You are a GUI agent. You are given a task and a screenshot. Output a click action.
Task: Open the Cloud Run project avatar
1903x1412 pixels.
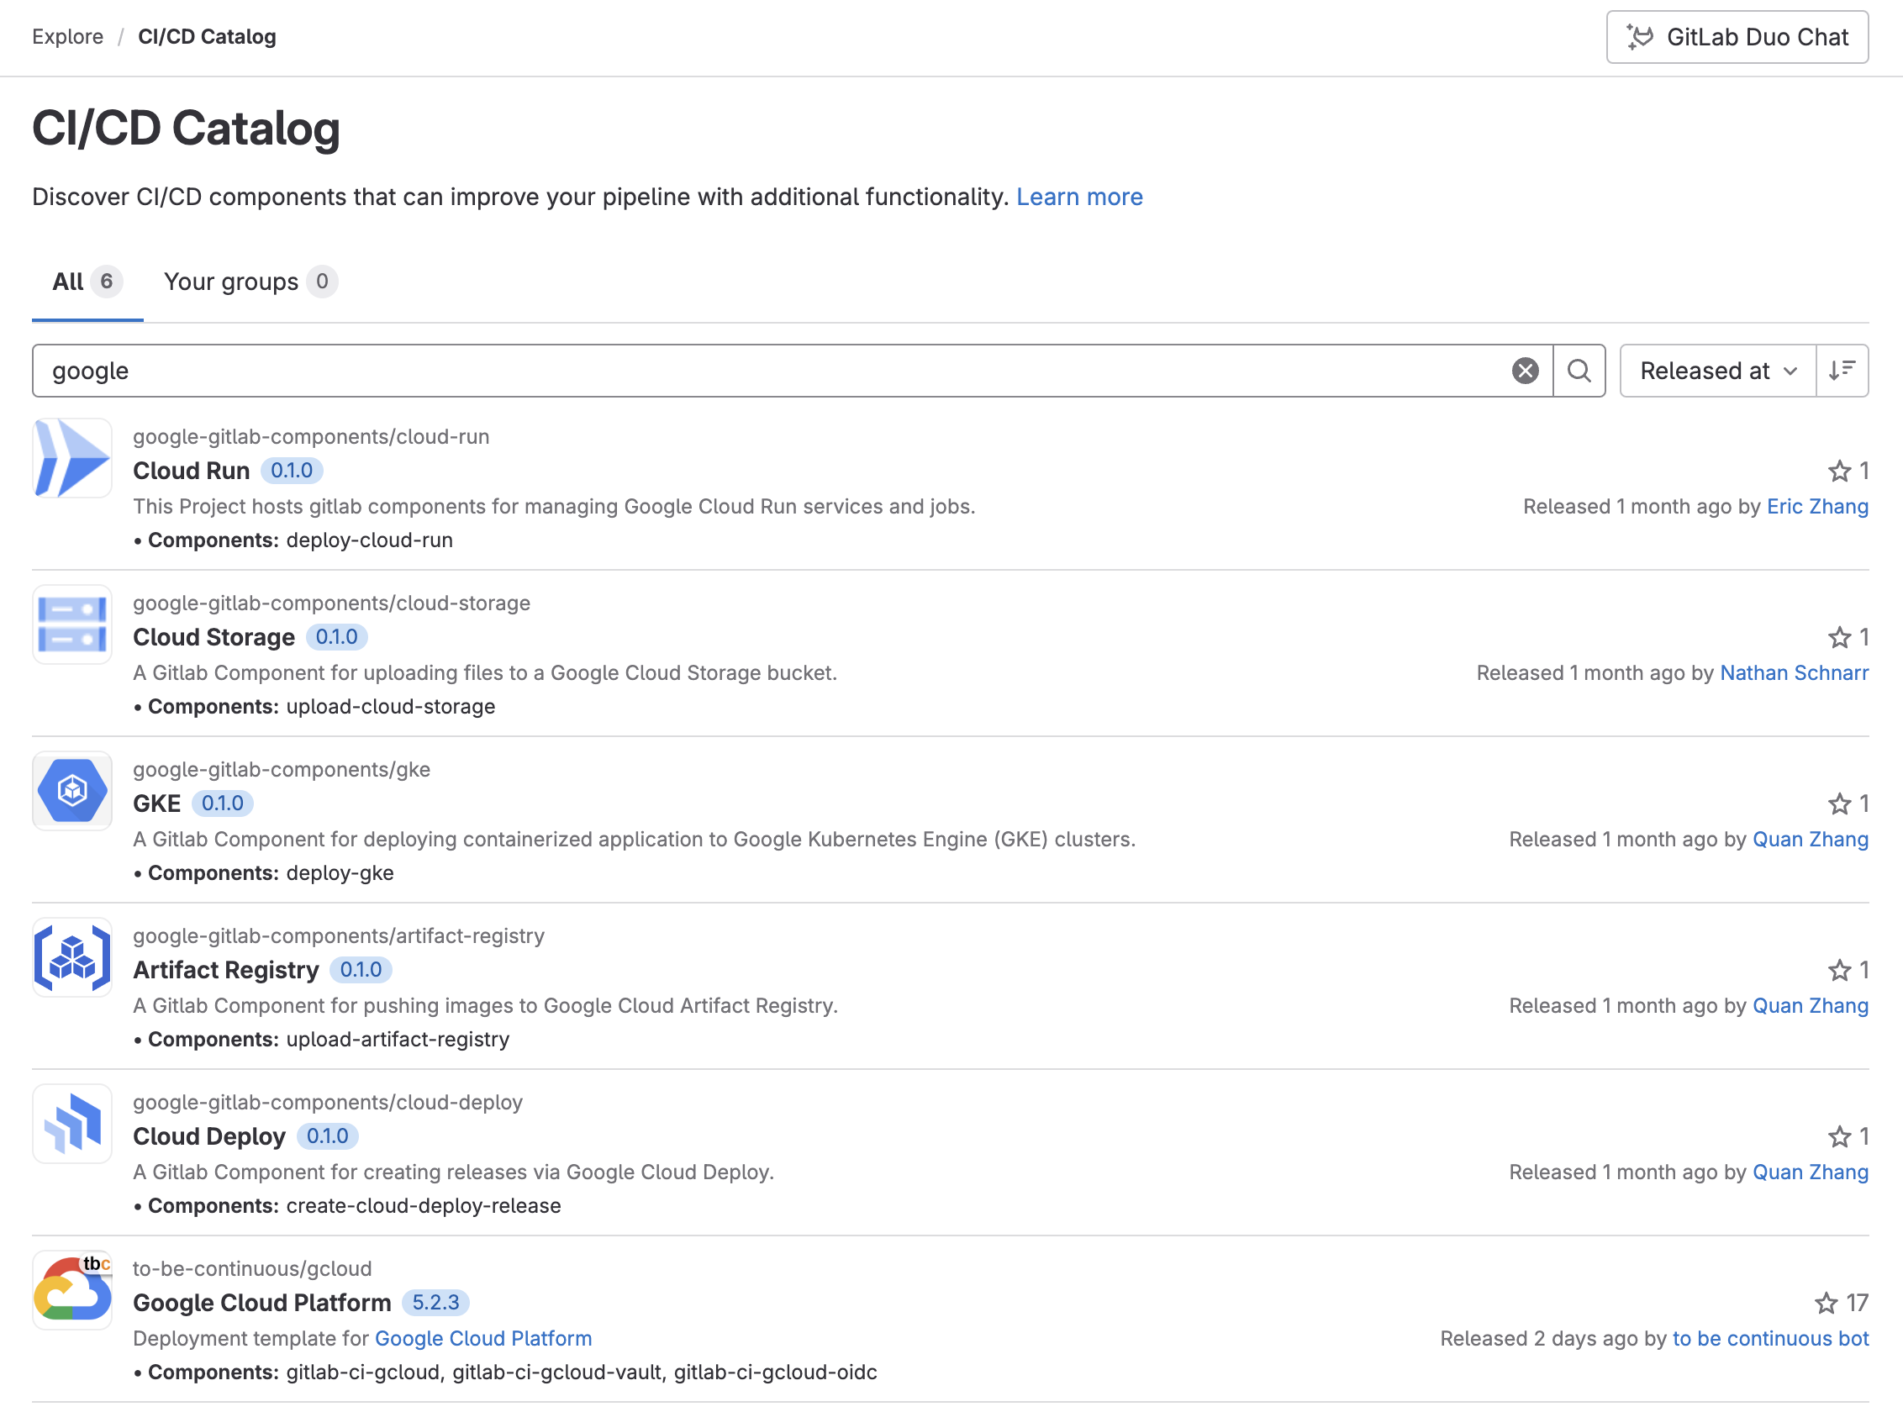click(72, 458)
